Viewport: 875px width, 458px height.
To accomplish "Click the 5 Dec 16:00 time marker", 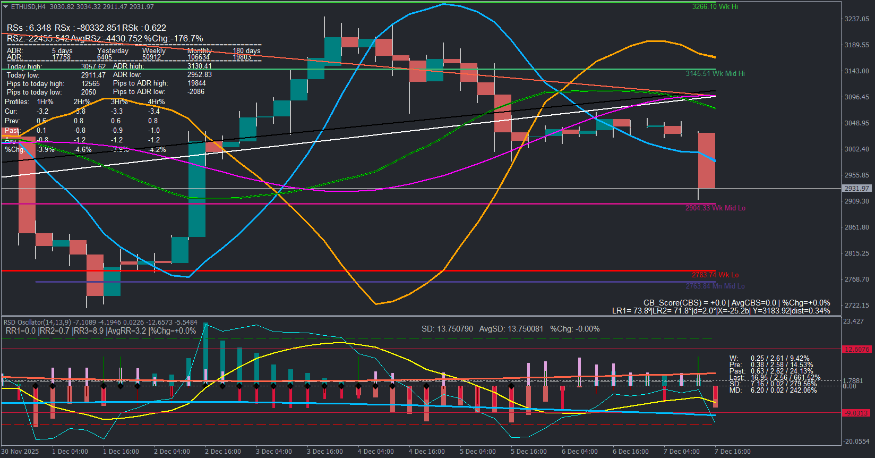I will point(529,452).
